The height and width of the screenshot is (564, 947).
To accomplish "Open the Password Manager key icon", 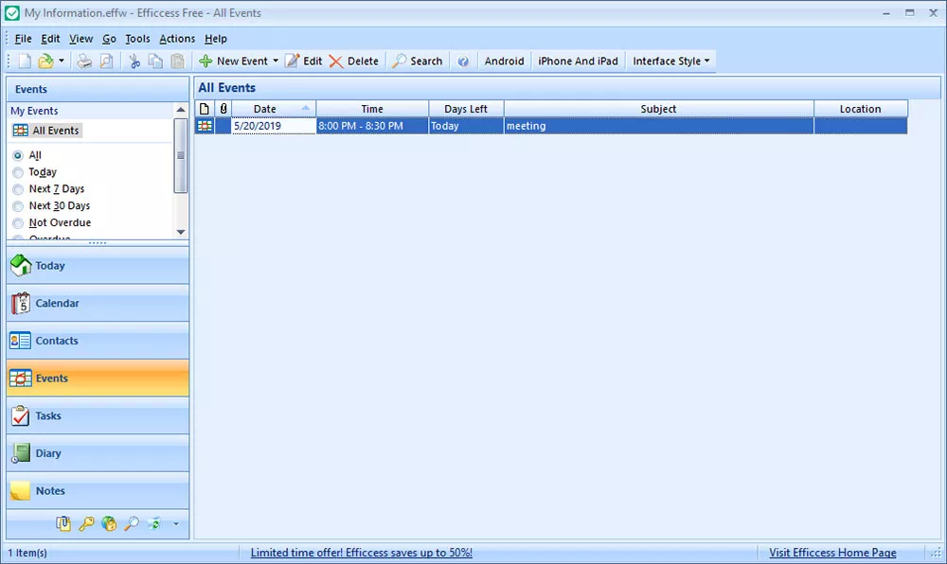I will click(86, 523).
